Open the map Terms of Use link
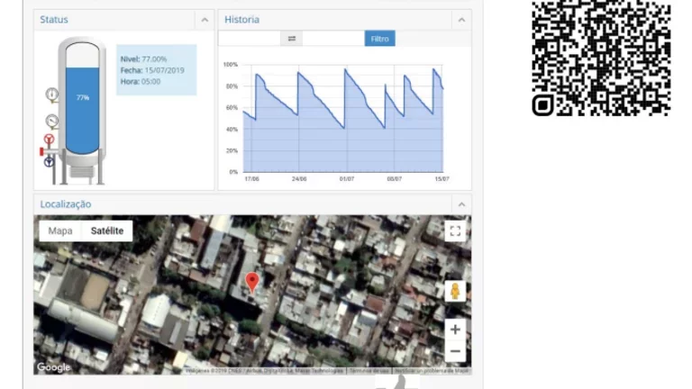Screen dimensions: 692x389 368,370
